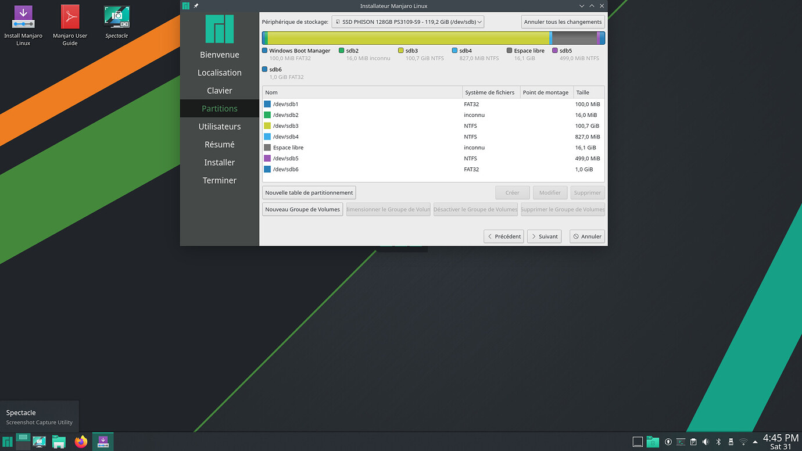
Task: Click the Créer button
Action: pos(513,192)
